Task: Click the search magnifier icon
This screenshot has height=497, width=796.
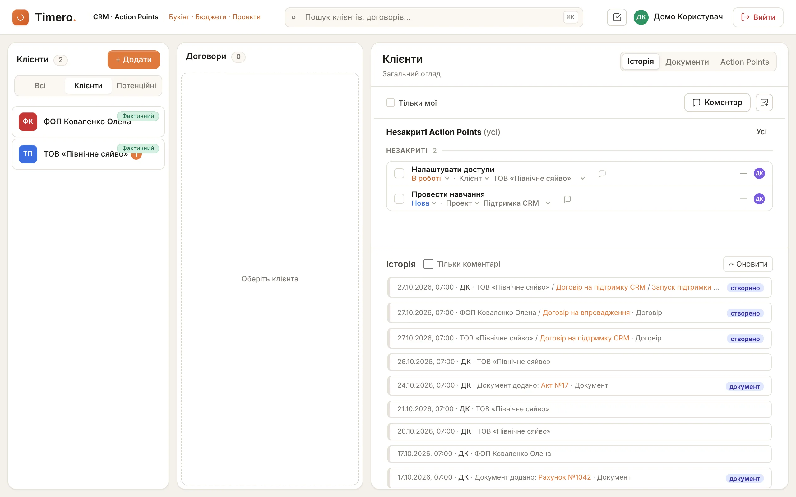Action: pyautogui.click(x=294, y=17)
